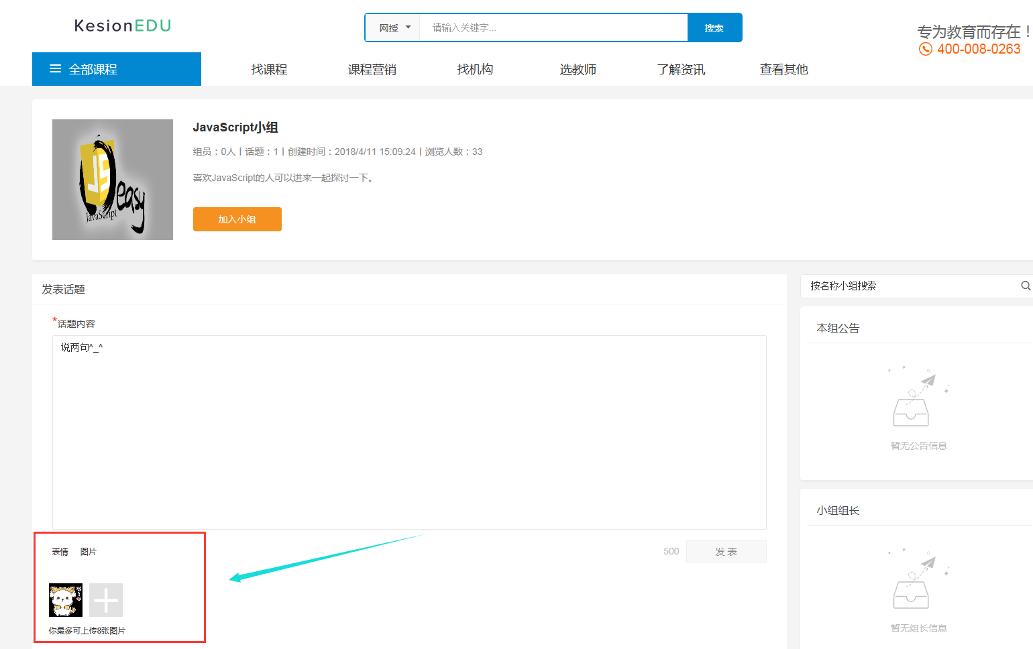Open the 网授 search type dropdown
The width and height of the screenshot is (1033, 649).
[x=392, y=27]
